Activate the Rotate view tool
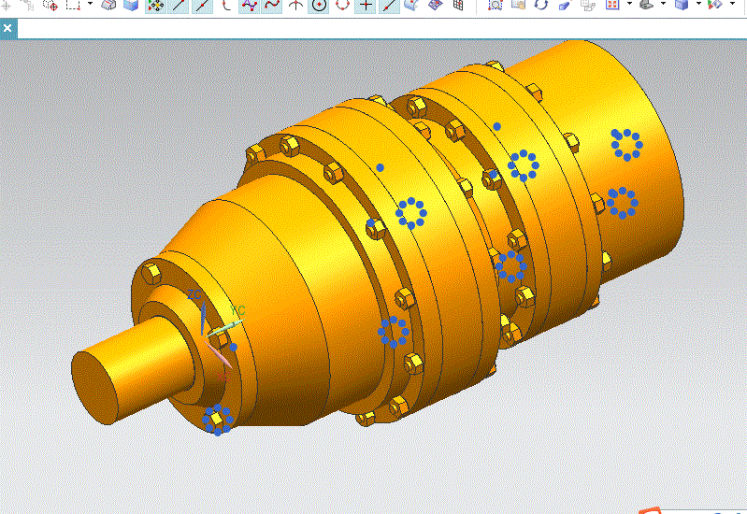This screenshot has height=514, width=747. pos(541,6)
